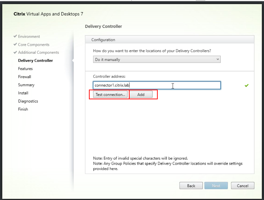This screenshot has height=200, width=264.
Task: Click the Environment step checkmark icon
Action: (x=15, y=36)
